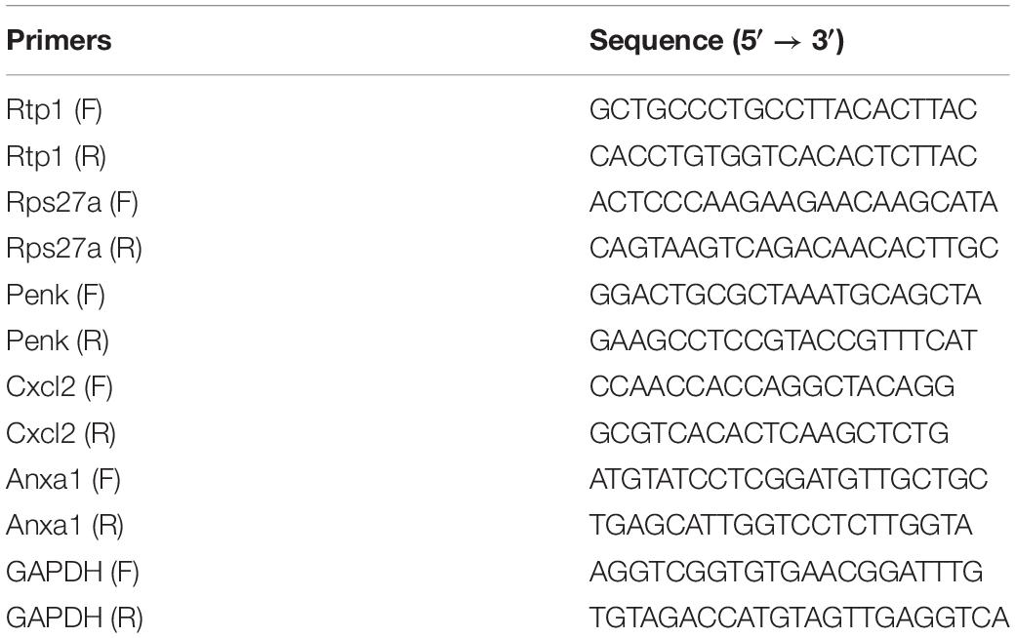The width and height of the screenshot is (1015, 638).
Task: Select sequence CCAACCACCAGGCTACAGG
Action: pos(772,386)
